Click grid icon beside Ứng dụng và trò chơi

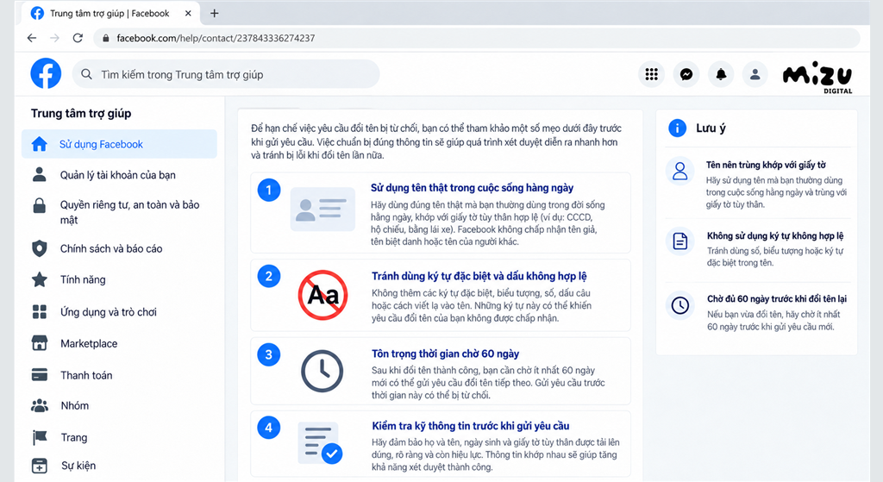click(40, 311)
